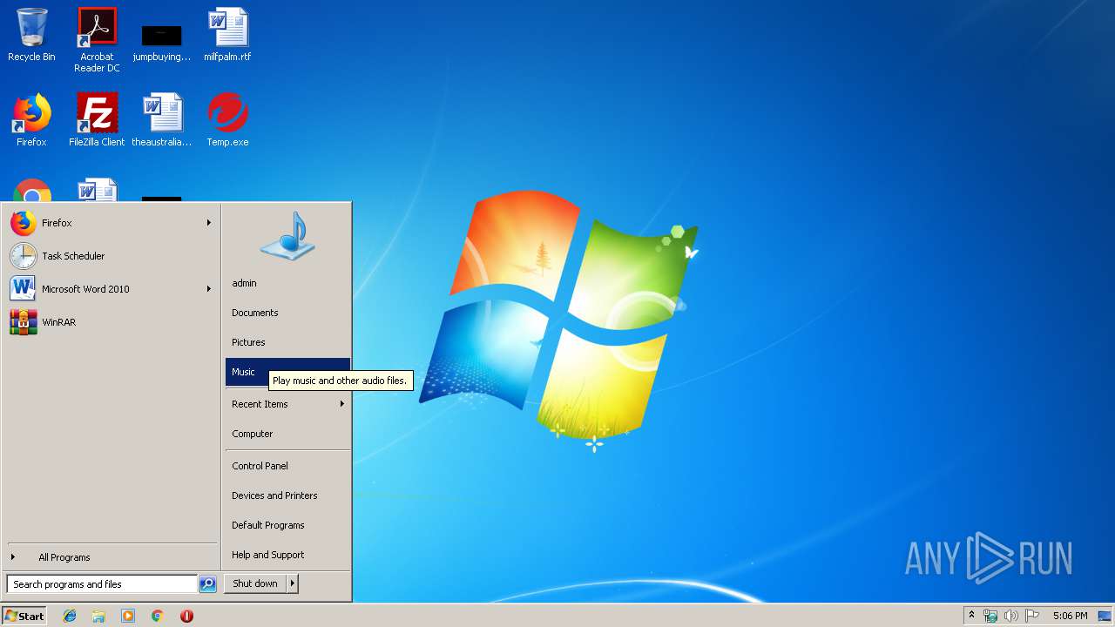Click the music note user picture
The width and height of the screenshot is (1115, 627).
tap(287, 236)
